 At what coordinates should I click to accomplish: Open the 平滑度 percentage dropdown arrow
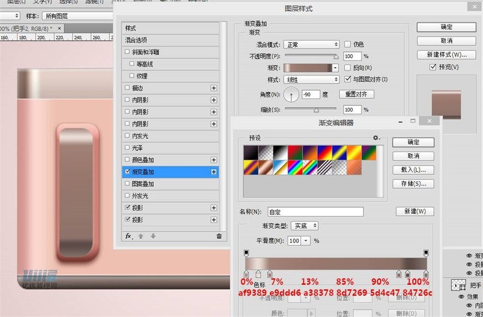point(306,240)
